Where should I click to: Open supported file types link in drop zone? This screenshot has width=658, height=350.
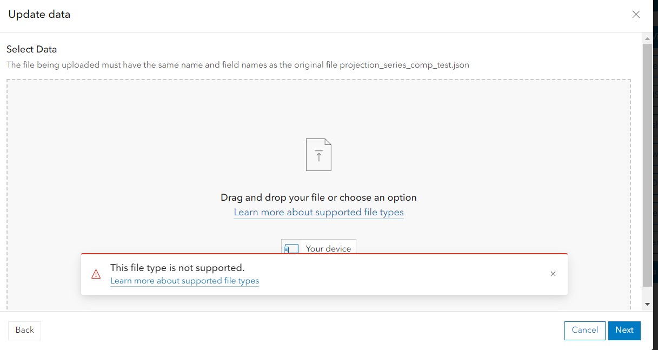[318, 212]
